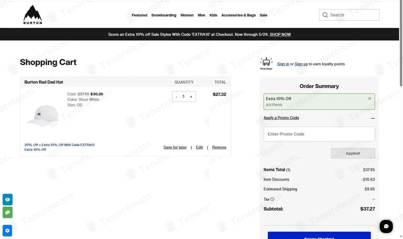This screenshot has width=403, height=239.
Task: Click the Tax info icon
Action: 272,199
